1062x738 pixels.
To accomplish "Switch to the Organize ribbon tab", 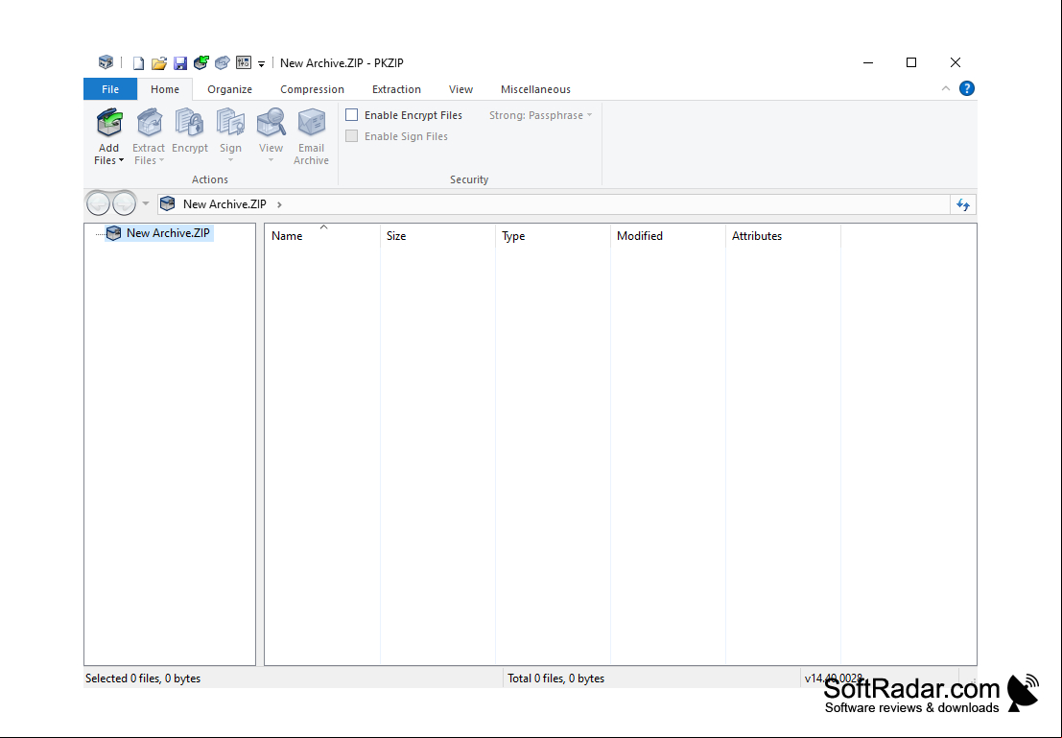I will (229, 89).
